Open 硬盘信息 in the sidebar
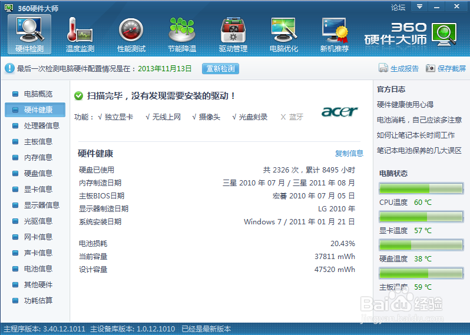 click(x=35, y=173)
